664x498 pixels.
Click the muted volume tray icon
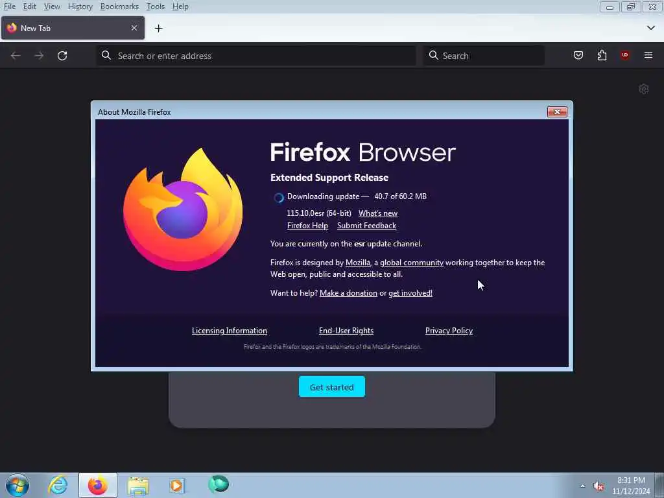[x=598, y=486]
